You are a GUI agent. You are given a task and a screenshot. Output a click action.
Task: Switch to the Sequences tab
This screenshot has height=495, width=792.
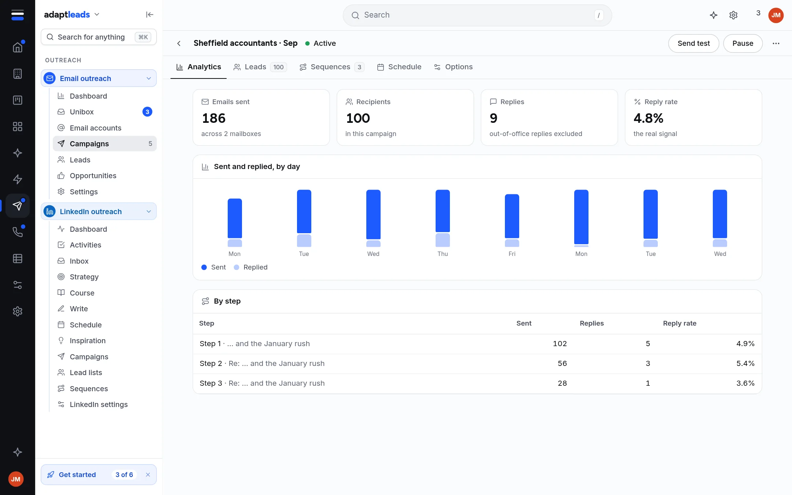click(x=332, y=67)
